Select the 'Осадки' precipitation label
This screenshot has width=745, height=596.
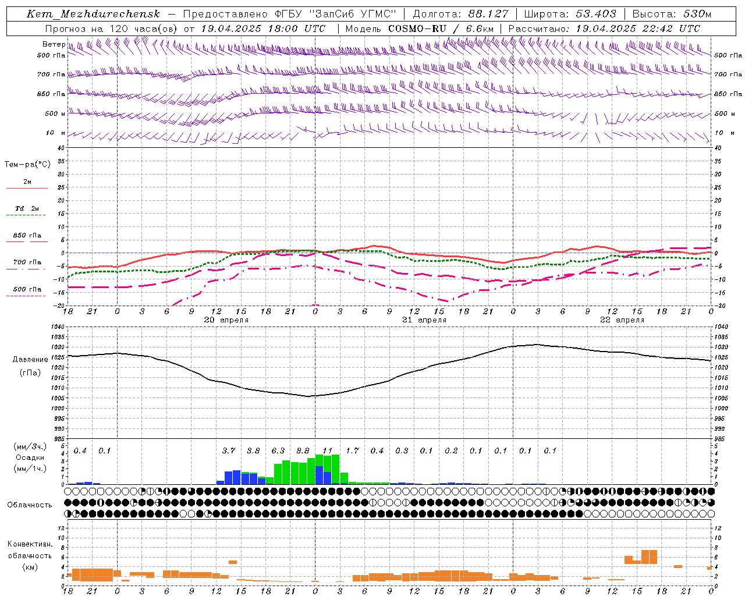click(30, 457)
